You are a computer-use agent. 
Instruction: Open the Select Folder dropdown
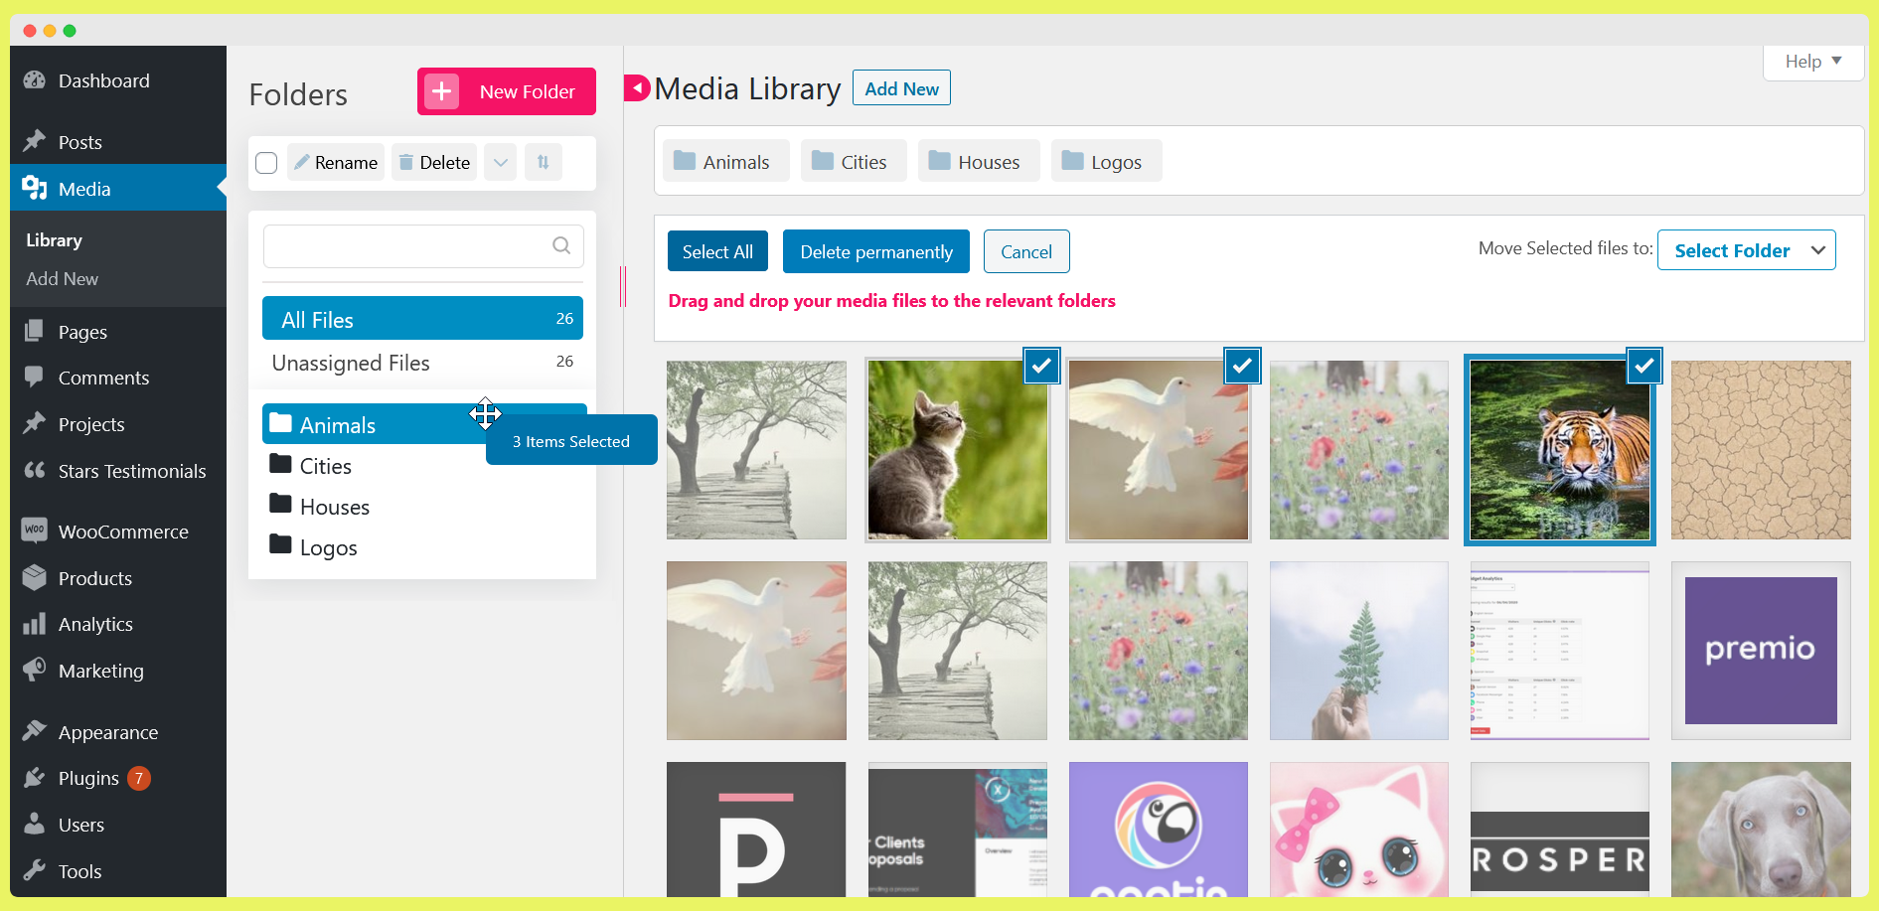[x=1746, y=249]
